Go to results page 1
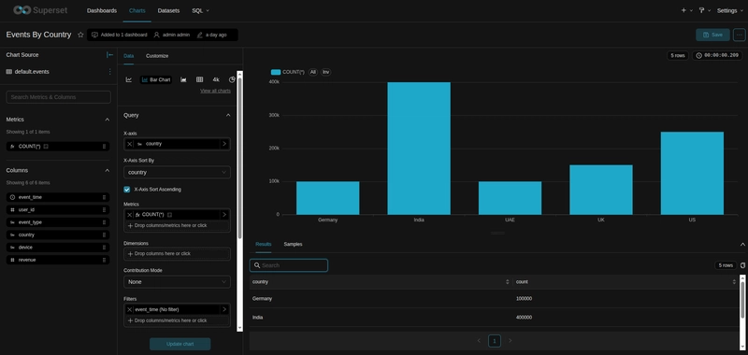Image resolution: width=748 pixels, height=355 pixels. (495, 341)
